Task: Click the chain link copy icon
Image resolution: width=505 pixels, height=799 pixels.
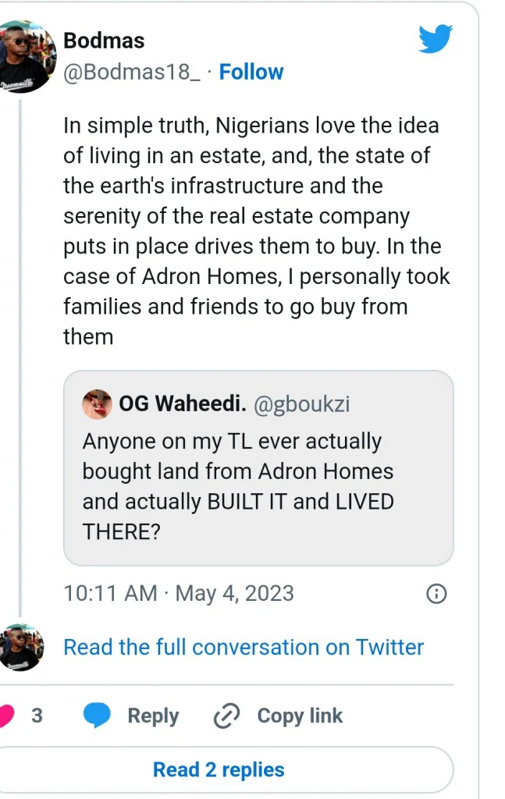Action: click(226, 716)
